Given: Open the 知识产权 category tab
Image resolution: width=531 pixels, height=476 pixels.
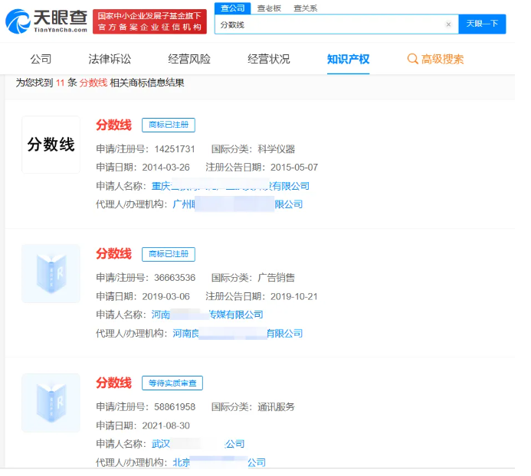Looking at the screenshot, I should pyautogui.click(x=348, y=59).
